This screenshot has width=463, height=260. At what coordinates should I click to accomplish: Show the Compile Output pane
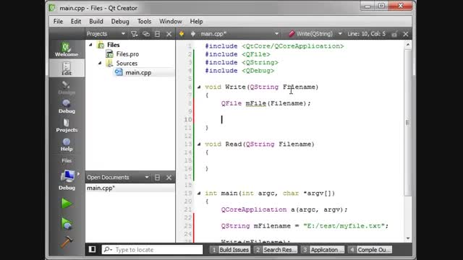click(370, 250)
